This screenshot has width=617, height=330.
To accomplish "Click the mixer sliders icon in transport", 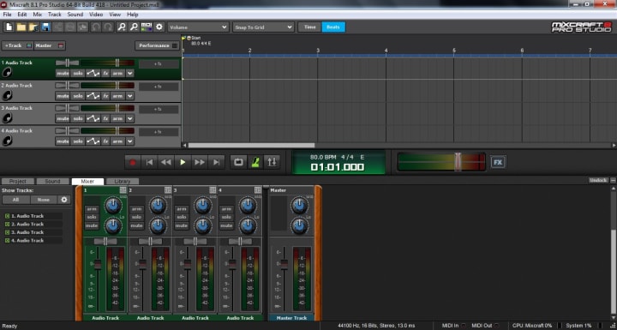I will [272, 162].
